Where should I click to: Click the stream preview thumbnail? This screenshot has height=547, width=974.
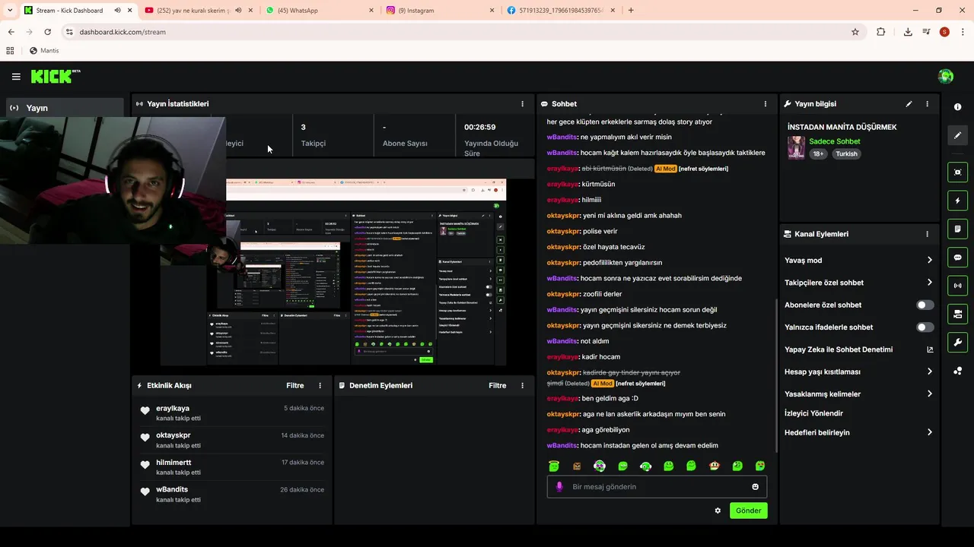point(796,147)
